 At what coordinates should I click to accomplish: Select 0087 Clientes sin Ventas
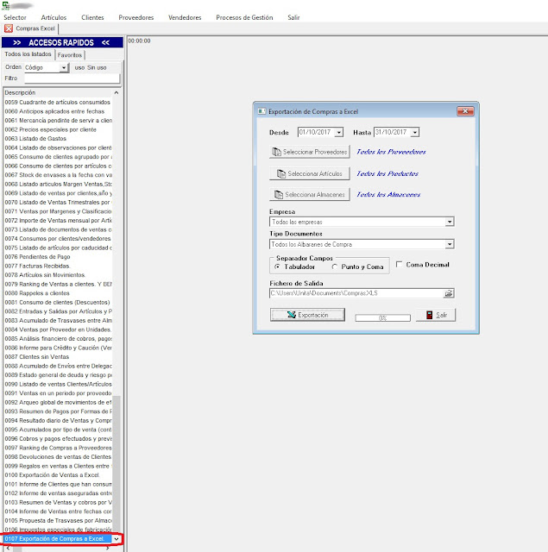(x=58, y=357)
